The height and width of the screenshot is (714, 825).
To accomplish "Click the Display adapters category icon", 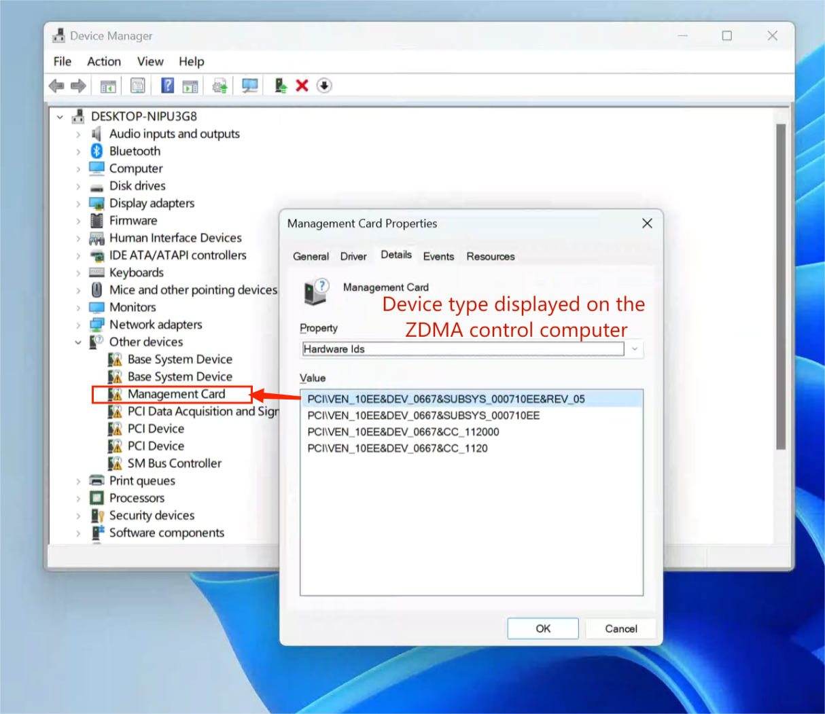I will 96,203.
